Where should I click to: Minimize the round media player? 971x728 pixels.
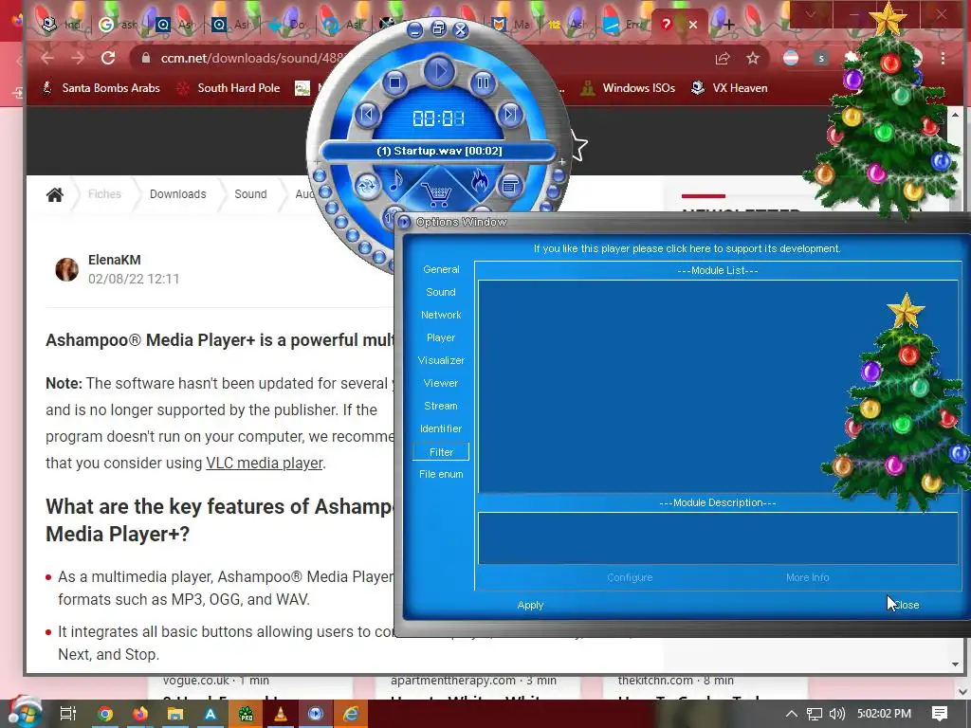pos(415,29)
